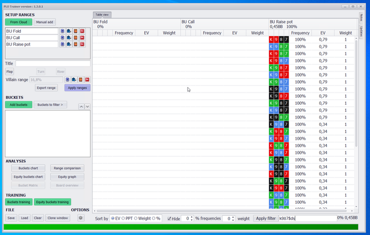Open the Equity graph
Screen dimensions: 370x235
(x=67, y=177)
